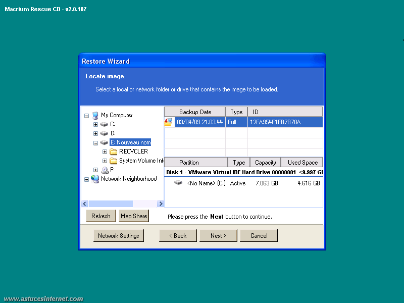Click the partition disk icon beside <No Name>
Viewport: 404px width, 303px height.
(x=178, y=183)
